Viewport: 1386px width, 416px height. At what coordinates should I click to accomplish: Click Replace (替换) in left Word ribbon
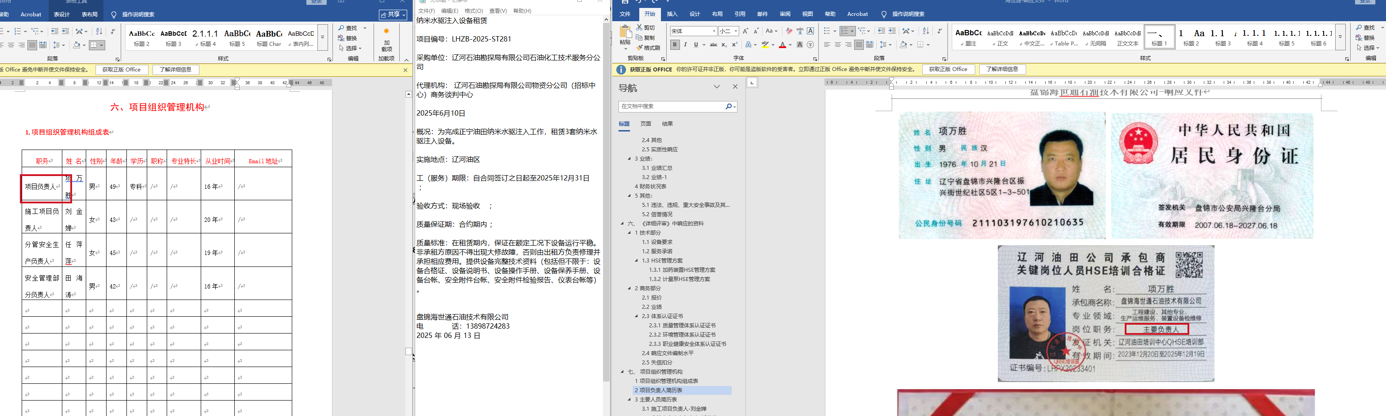coord(347,38)
